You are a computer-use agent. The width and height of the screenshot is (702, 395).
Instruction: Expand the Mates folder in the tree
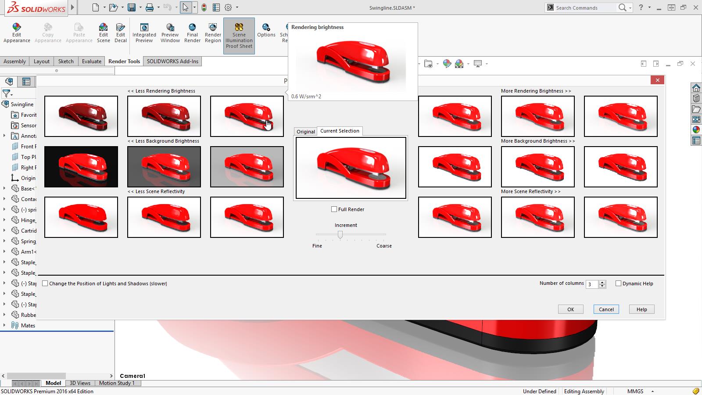(x=5, y=325)
